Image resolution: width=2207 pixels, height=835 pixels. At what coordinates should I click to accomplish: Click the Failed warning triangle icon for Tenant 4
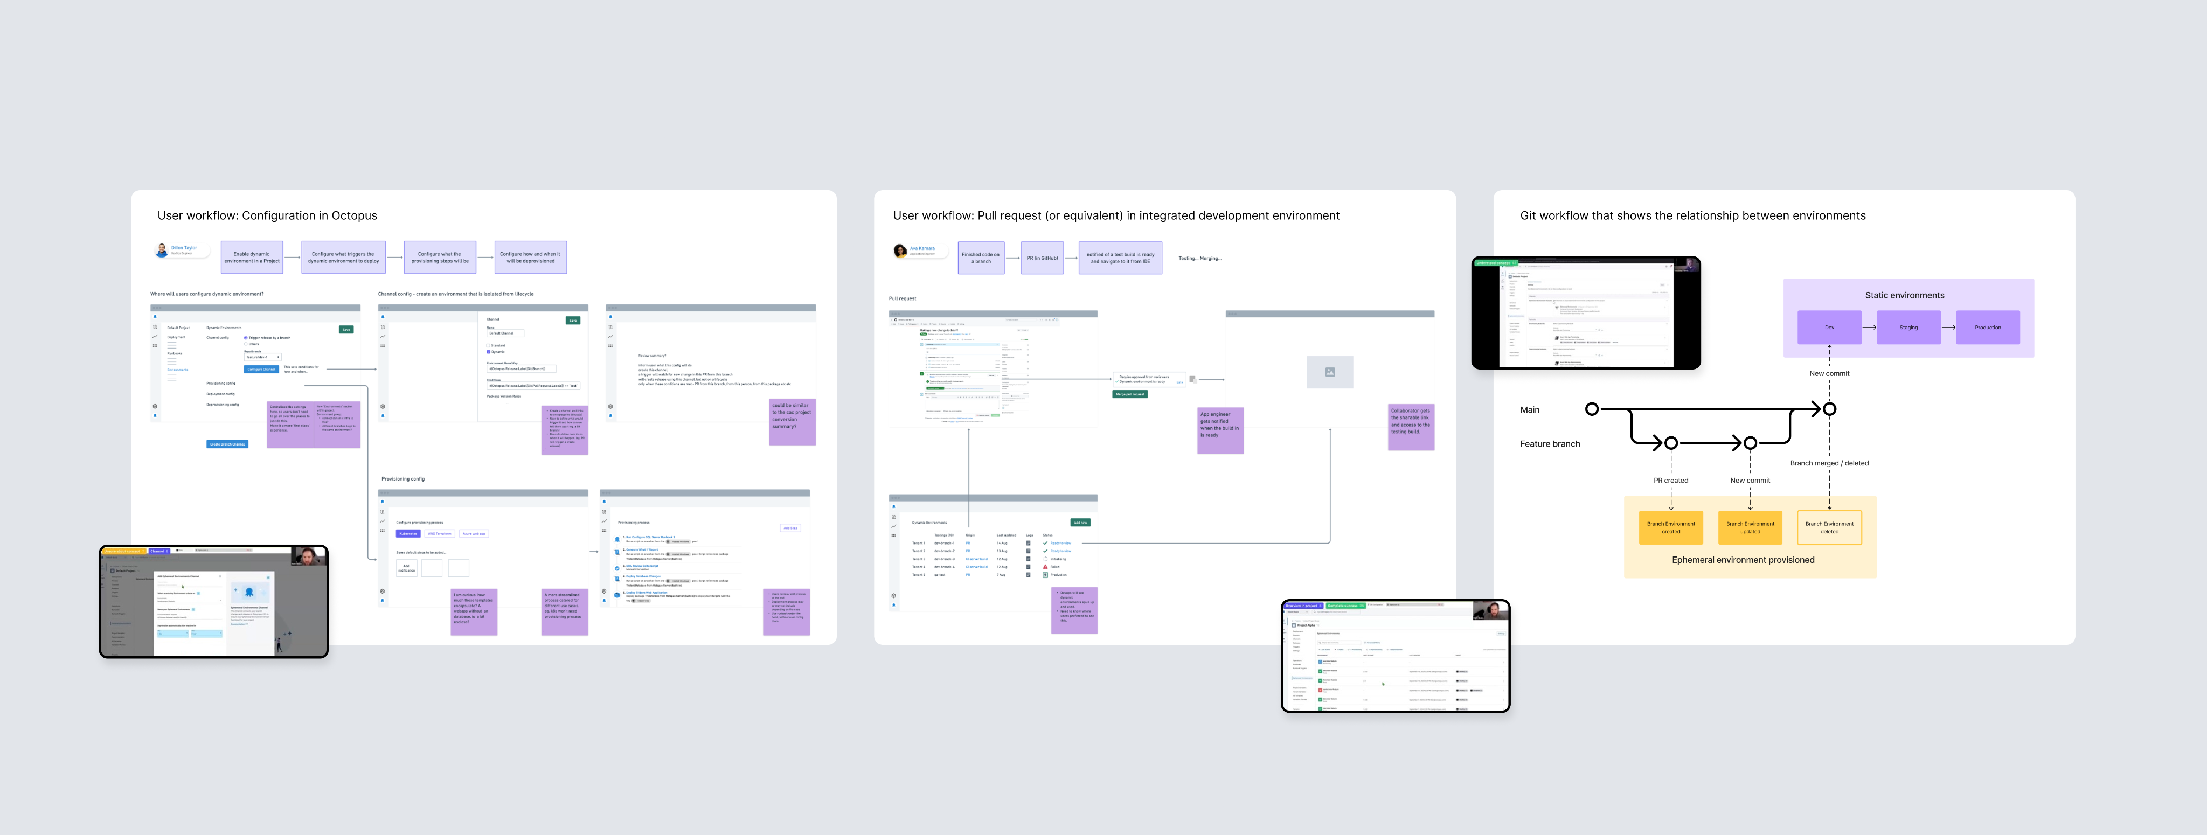coord(1045,567)
